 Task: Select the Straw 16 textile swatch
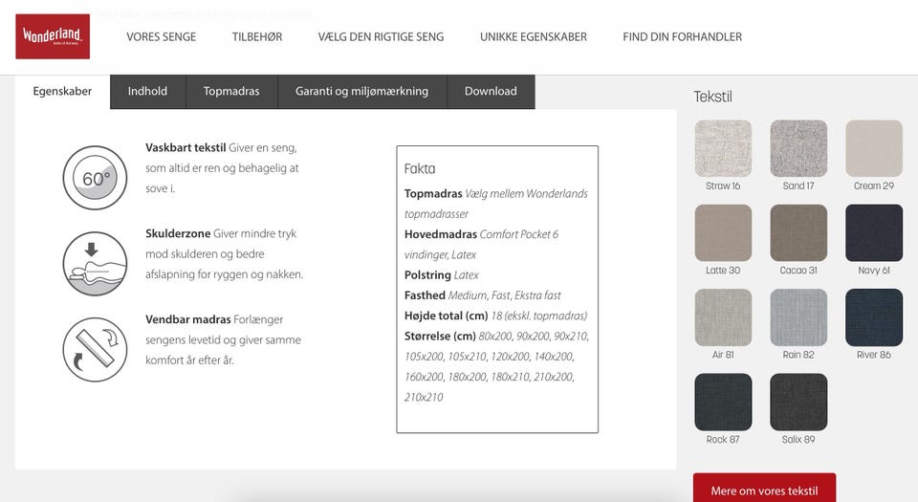pos(723,148)
